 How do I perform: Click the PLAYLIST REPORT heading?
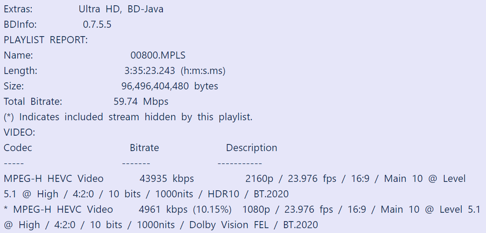pos(46,40)
